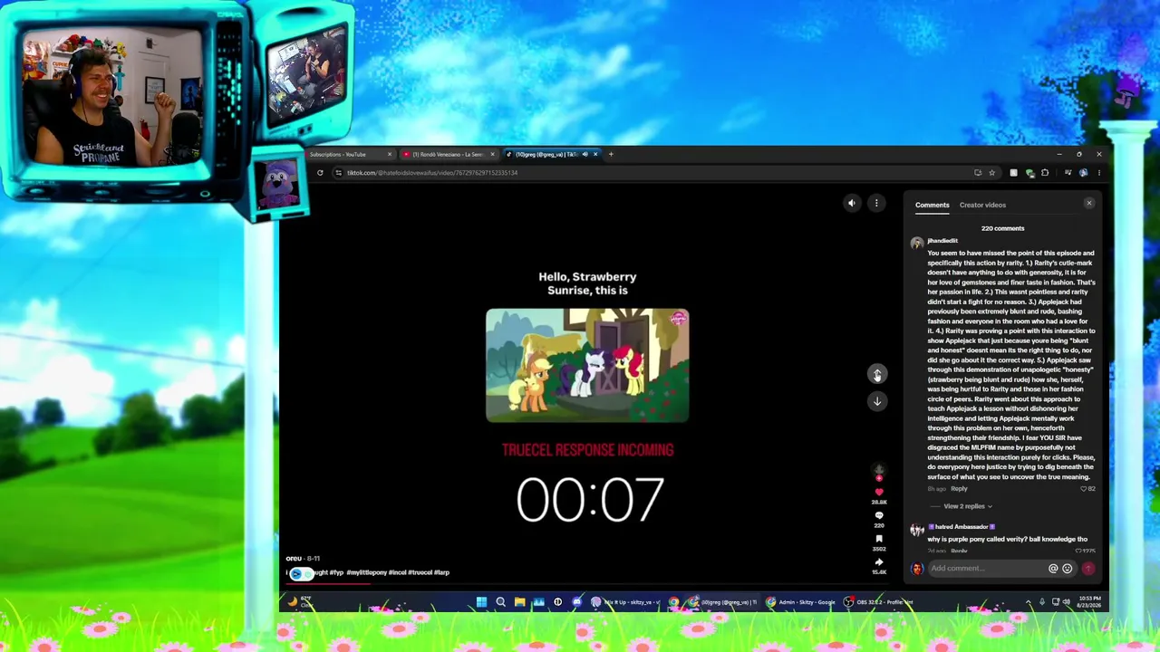Insert a mention with the @ icon
Image resolution: width=1160 pixels, height=652 pixels.
click(x=1053, y=569)
